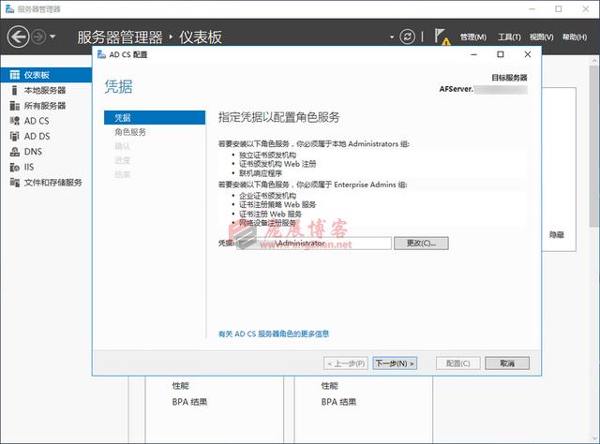
Task: Open dropdown arrow left of refresh icon
Action: (392, 37)
